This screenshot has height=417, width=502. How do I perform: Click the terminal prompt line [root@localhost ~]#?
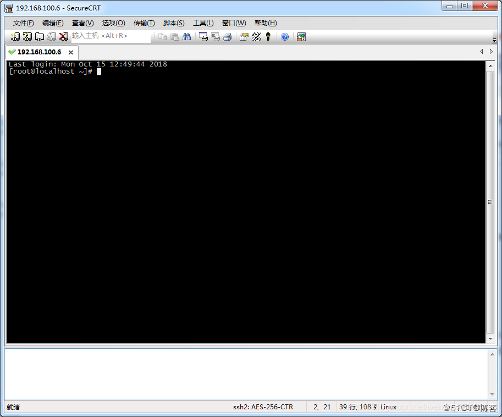click(51, 71)
